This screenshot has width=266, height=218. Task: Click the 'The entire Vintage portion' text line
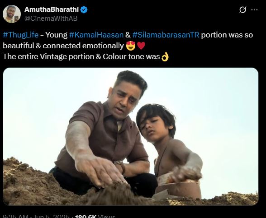click(x=81, y=56)
